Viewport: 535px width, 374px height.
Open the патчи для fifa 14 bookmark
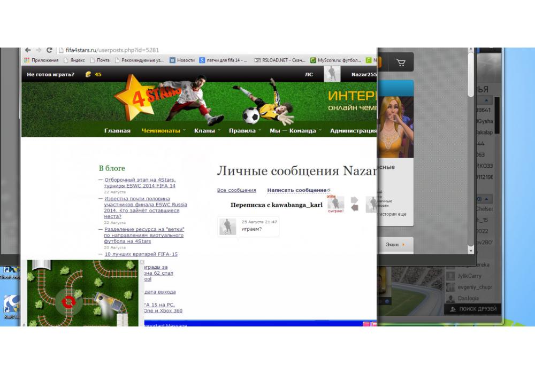pos(224,60)
